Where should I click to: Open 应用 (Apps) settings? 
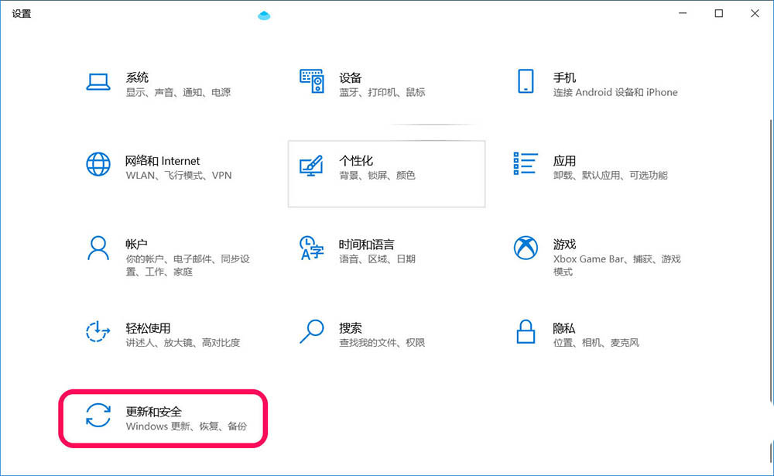pyautogui.click(x=565, y=168)
